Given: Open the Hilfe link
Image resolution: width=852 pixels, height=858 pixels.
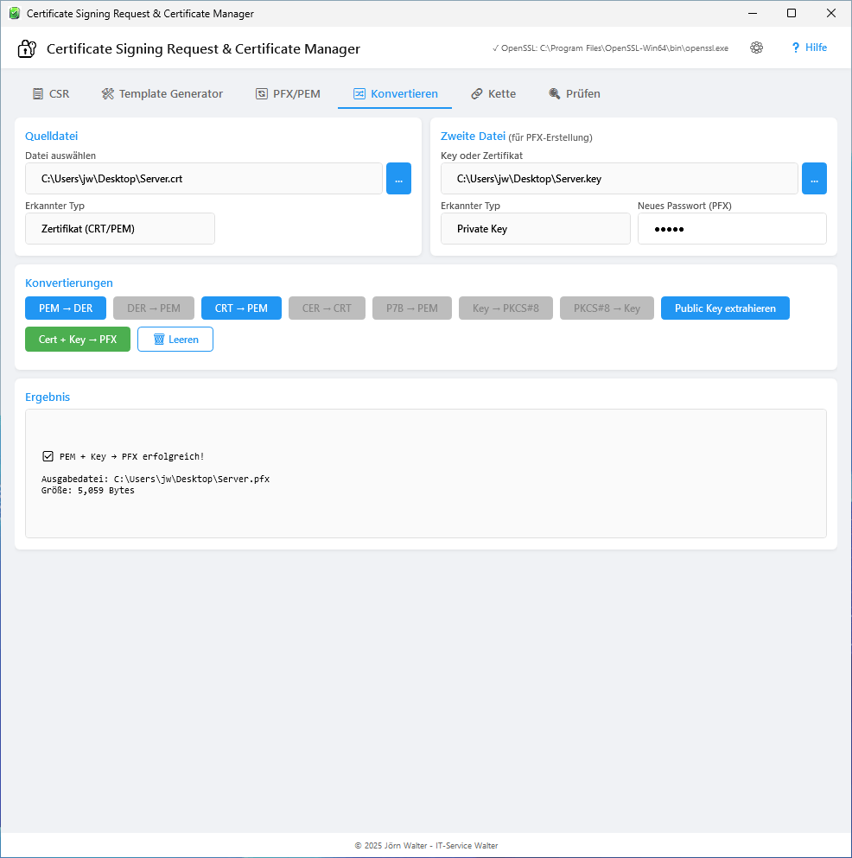Looking at the screenshot, I should [x=809, y=48].
